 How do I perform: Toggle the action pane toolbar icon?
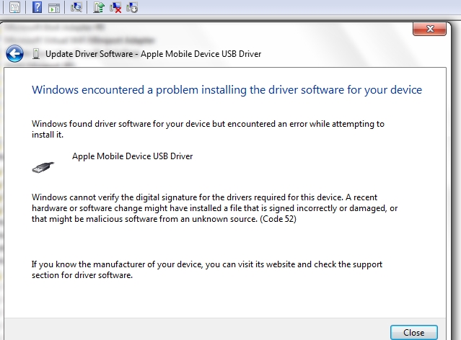tap(54, 8)
